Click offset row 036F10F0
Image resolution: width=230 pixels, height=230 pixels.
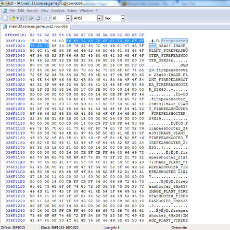[x=15, y=109]
